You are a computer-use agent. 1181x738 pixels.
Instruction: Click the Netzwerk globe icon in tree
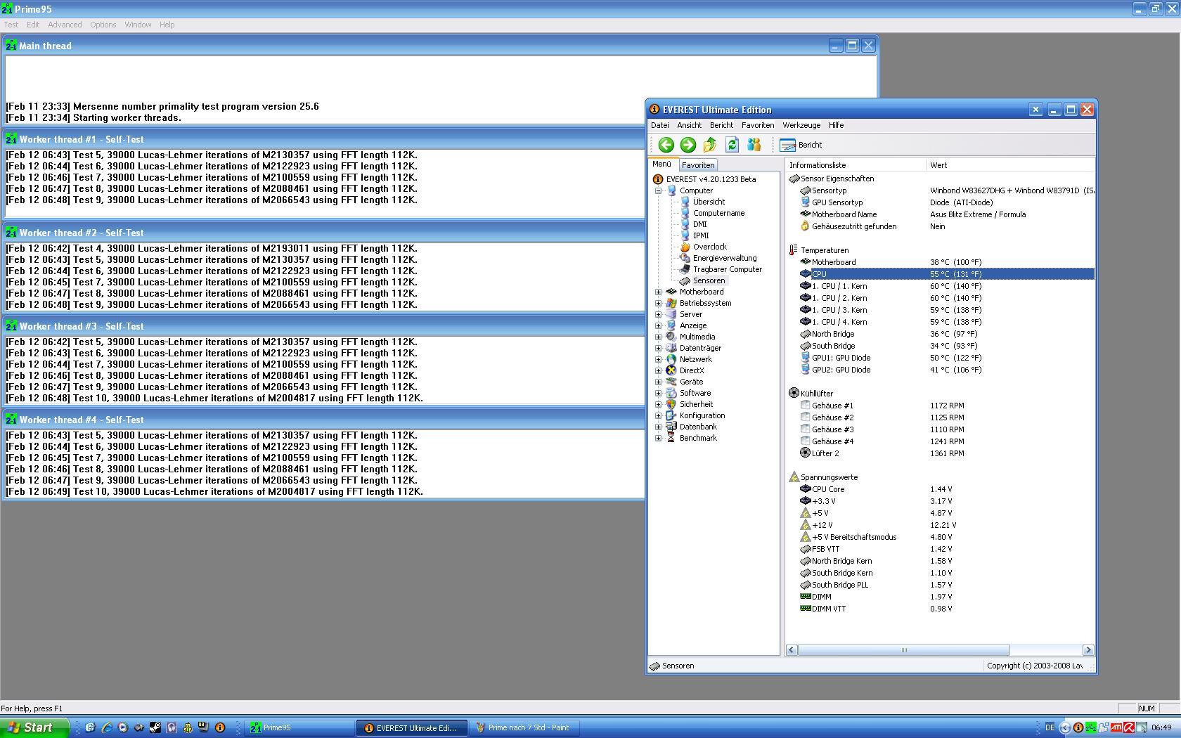(671, 359)
